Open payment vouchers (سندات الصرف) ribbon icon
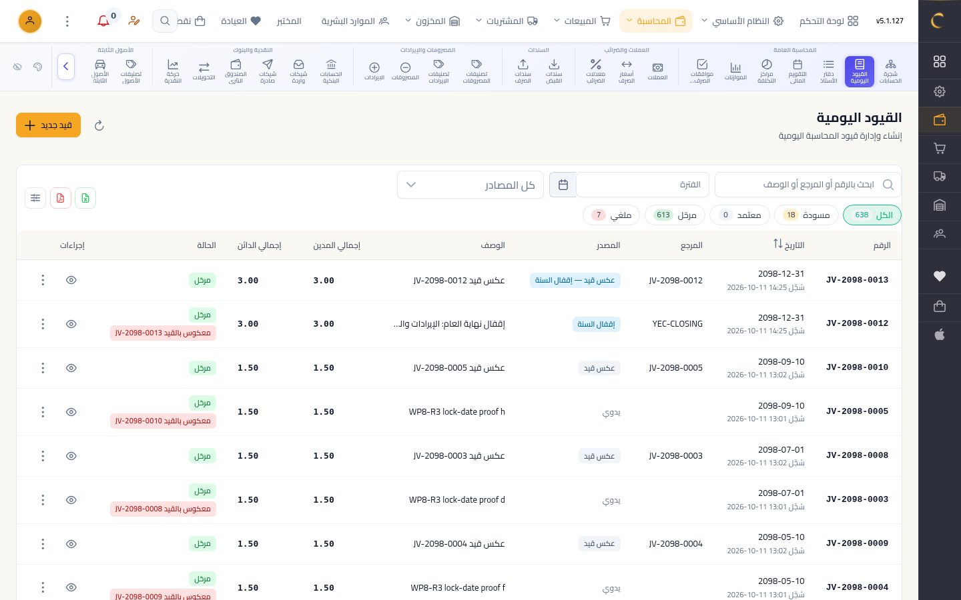The width and height of the screenshot is (961, 600). 523,71
